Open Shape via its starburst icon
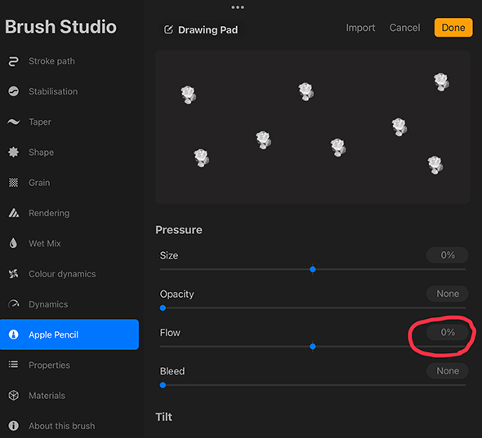This screenshot has width=482, height=438. click(x=13, y=153)
